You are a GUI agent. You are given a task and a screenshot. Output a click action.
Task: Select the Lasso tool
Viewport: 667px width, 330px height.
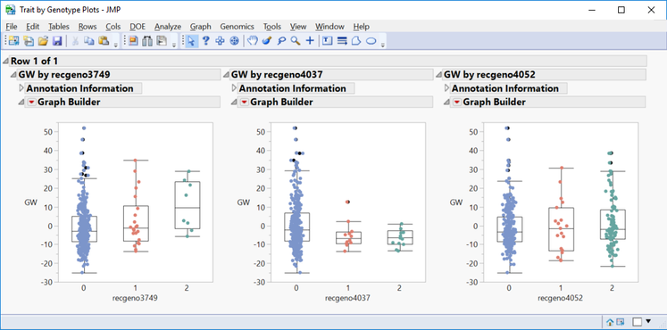pyautogui.click(x=281, y=41)
